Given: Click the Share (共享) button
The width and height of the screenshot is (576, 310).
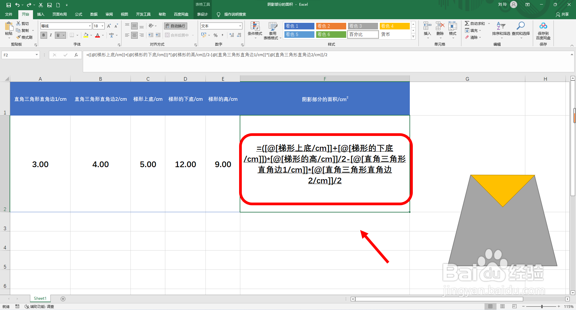Looking at the screenshot, I should click(x=562, y=14).
